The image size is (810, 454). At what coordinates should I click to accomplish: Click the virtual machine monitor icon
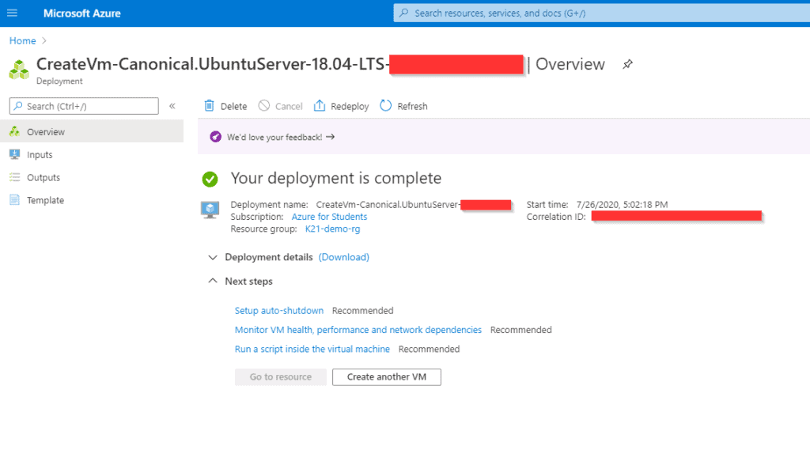(210, 210)
